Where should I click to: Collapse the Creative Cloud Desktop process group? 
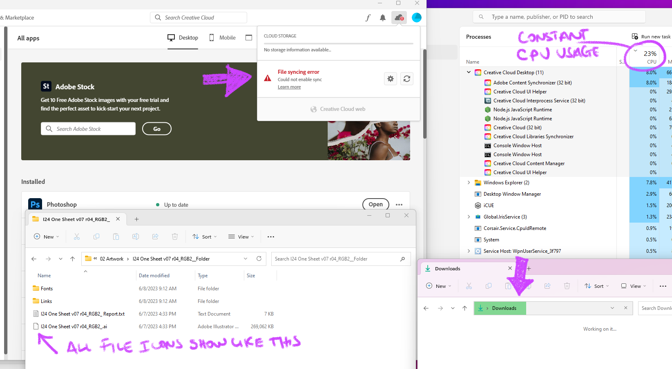468,72
